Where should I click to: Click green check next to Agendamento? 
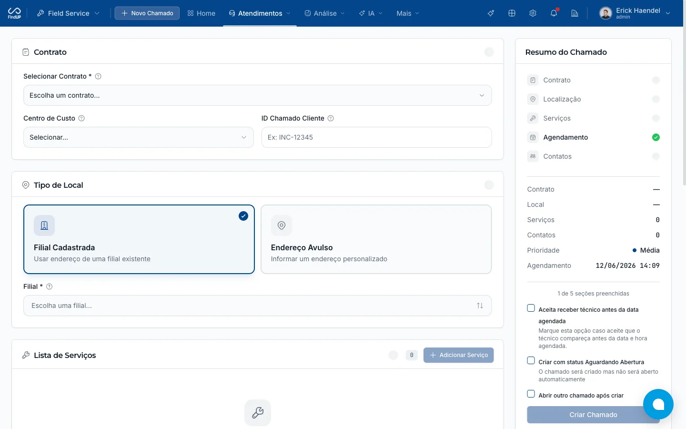(x=656, y=137)
